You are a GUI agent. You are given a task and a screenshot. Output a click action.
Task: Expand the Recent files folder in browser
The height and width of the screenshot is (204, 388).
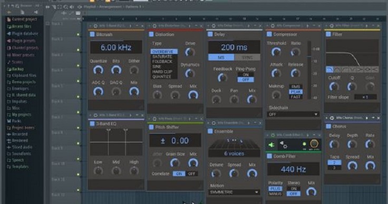click(20, 26)
